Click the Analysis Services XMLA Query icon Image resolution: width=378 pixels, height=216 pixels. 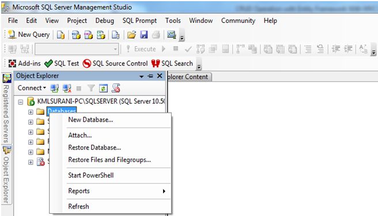click(101, 35)
